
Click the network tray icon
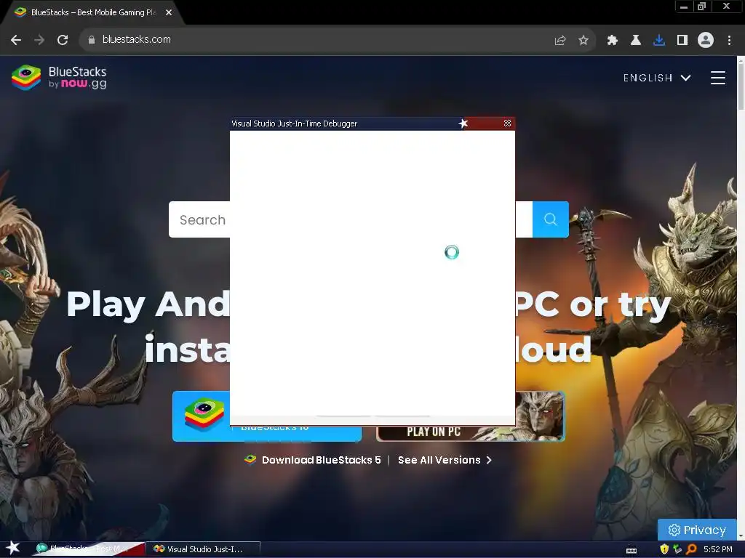tap(677, 549)
